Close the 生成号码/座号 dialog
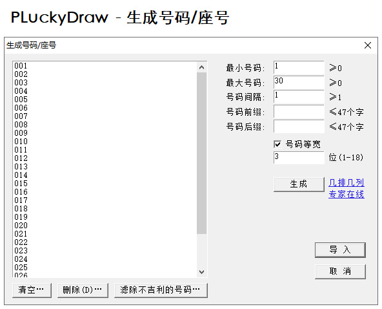This screenshot has height=309, width=382. pos(368,45)
